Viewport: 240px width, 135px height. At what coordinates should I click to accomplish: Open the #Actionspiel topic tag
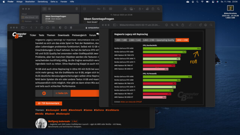[52, 110]
